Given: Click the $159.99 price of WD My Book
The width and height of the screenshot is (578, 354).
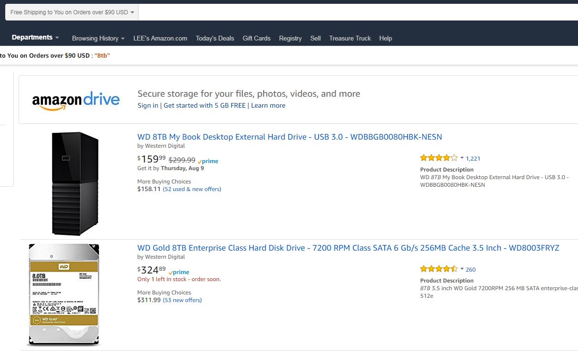Looking at the screenshot, I should (151, 159).
